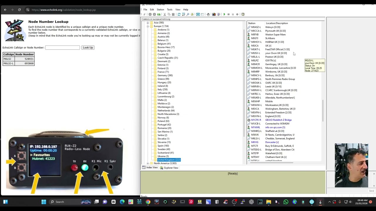
Task: Click the Callsign or Node Number input field
Action: 63,47
